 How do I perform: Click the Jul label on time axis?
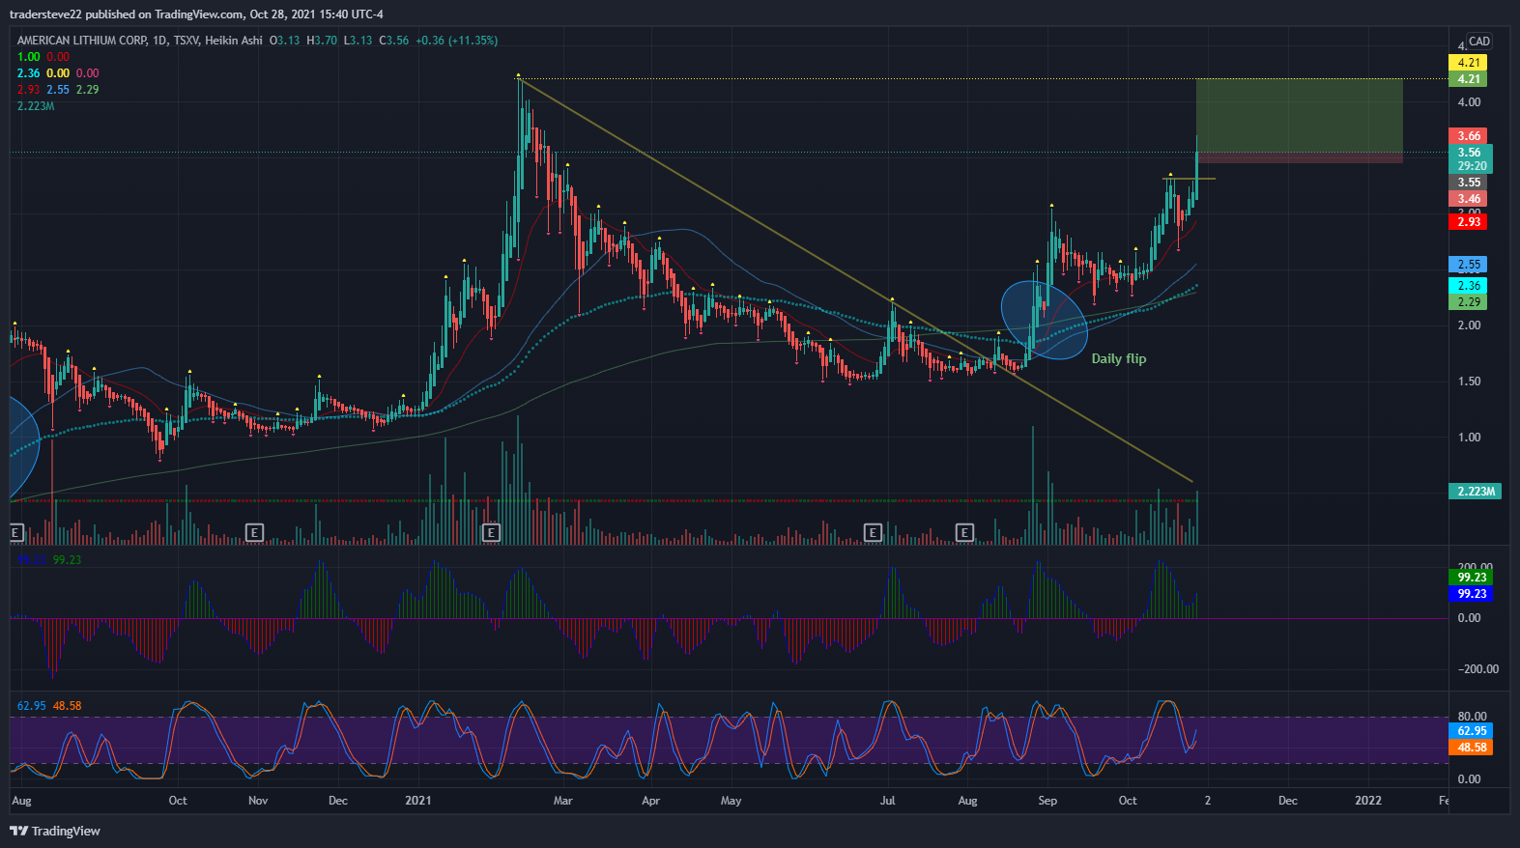(x=888, y=801)
